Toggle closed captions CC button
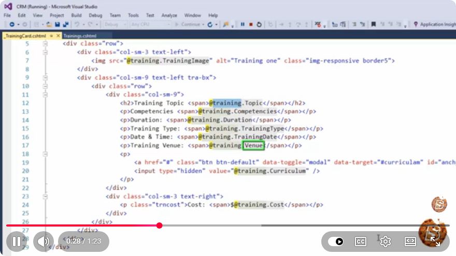456x256 pixels. click(361, 242)
